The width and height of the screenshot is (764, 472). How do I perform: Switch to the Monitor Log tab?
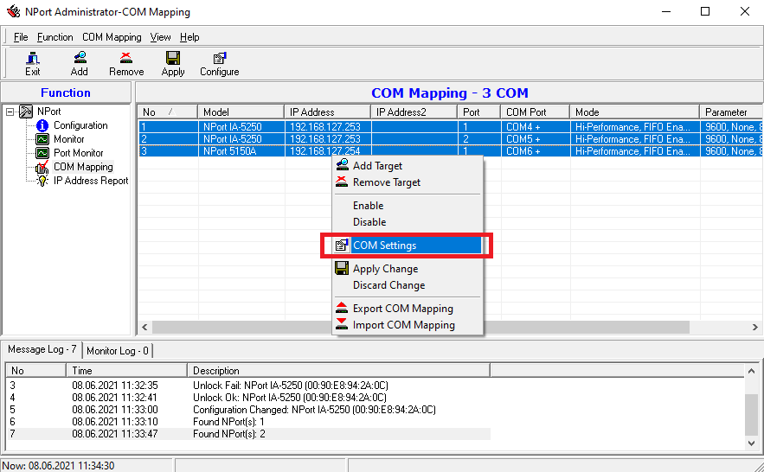(x=118, y=350)
